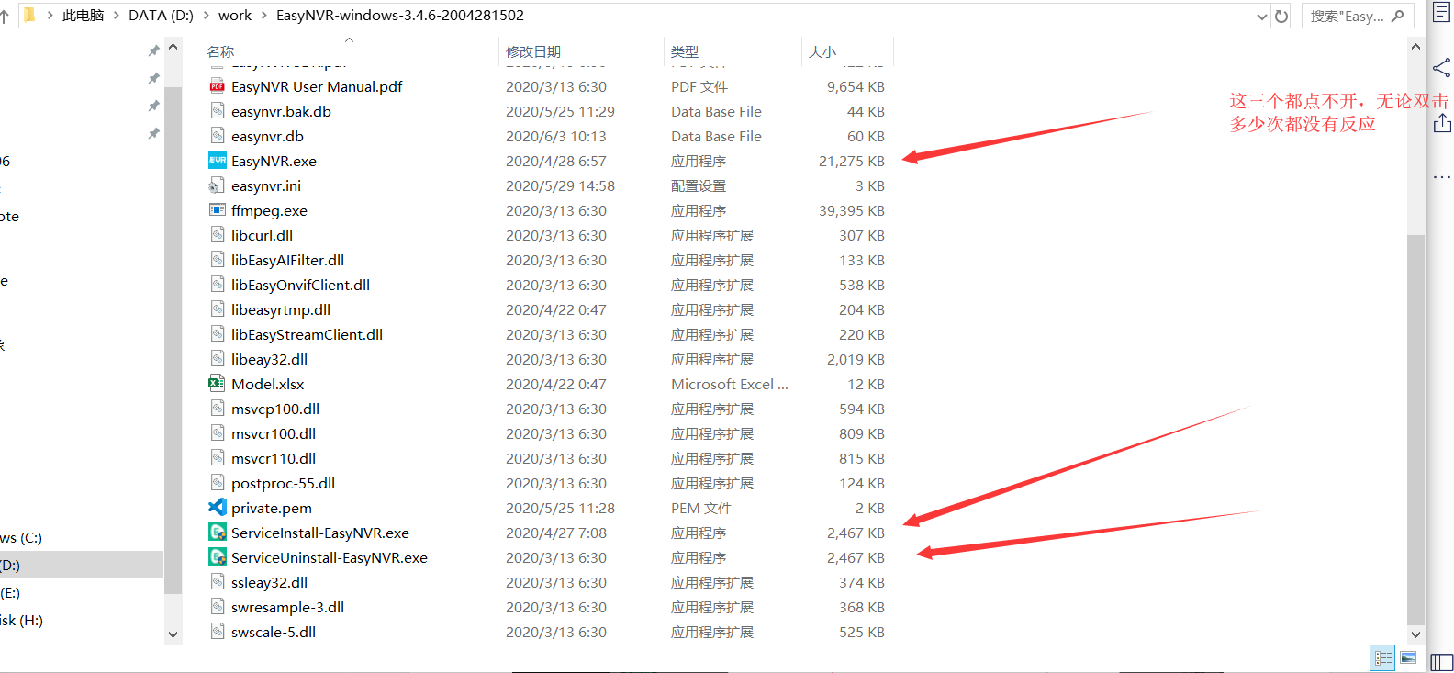
Task: Select msvcp100.dll file
Action: [x=275, y=409]
